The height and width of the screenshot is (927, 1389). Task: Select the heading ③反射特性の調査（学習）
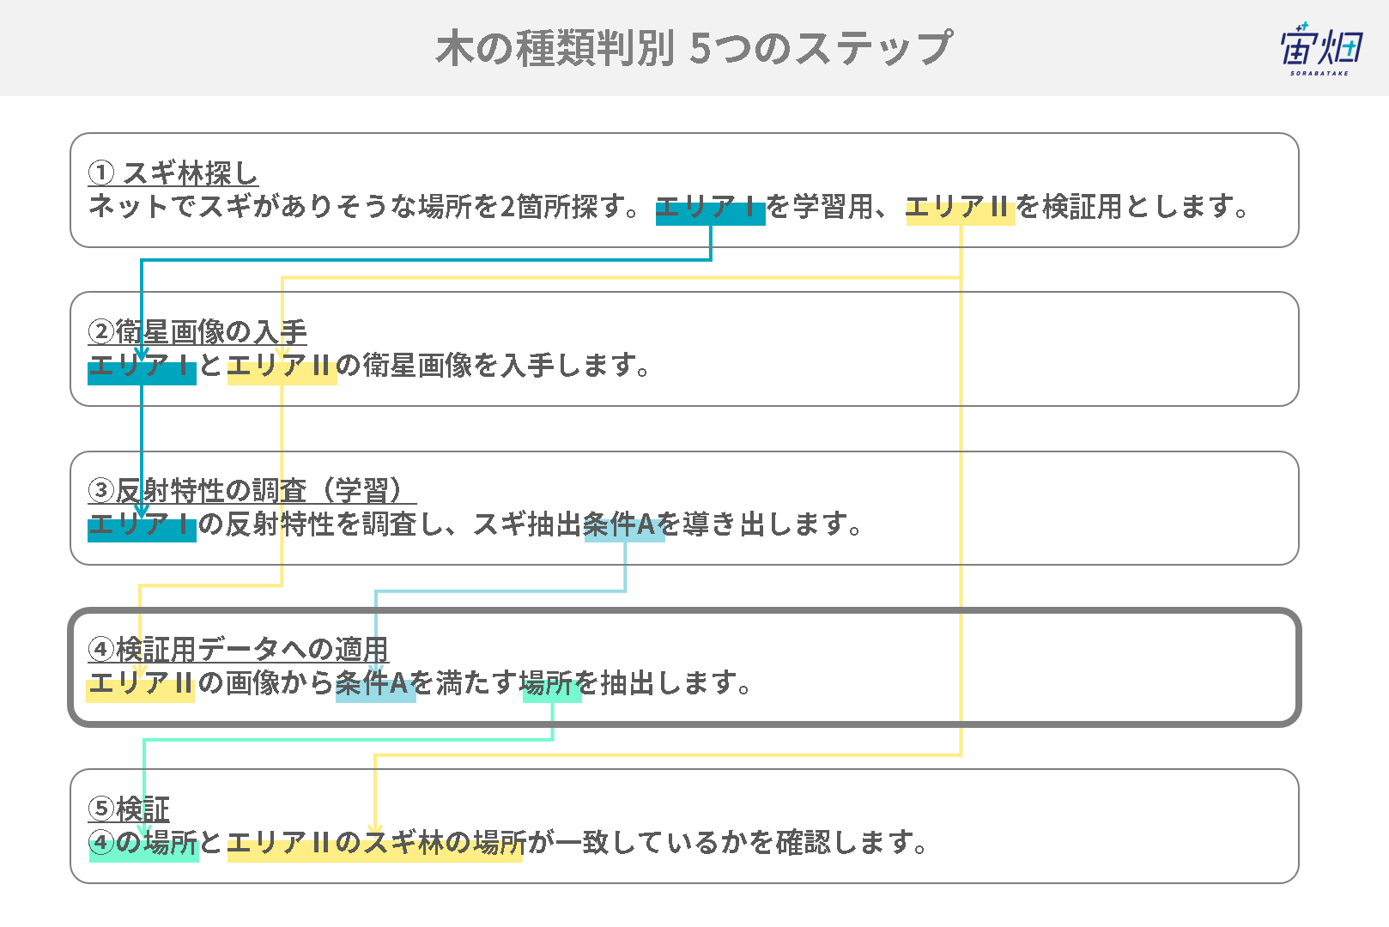(x=252, y=490)
